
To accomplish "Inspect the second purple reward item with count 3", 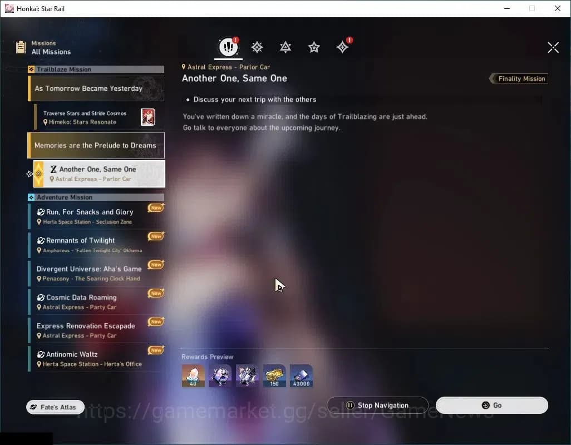I will point(247,376).
